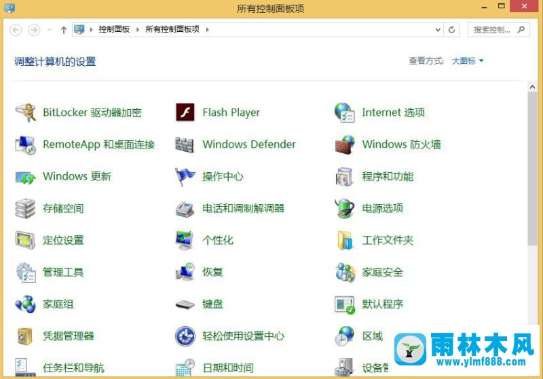Open the Windows Defender text link
543x379 pixels.
[249, 144]
